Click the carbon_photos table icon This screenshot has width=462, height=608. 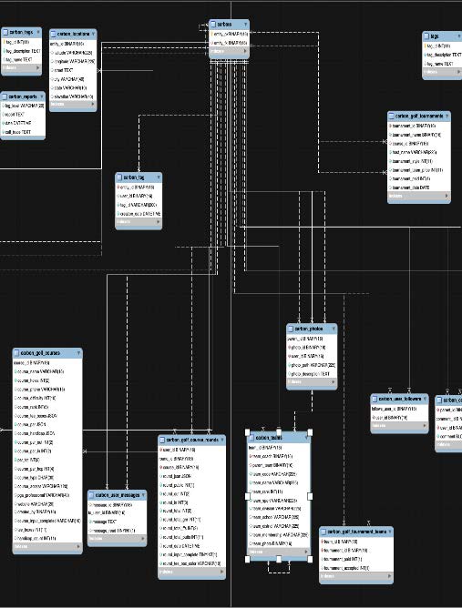291,329
